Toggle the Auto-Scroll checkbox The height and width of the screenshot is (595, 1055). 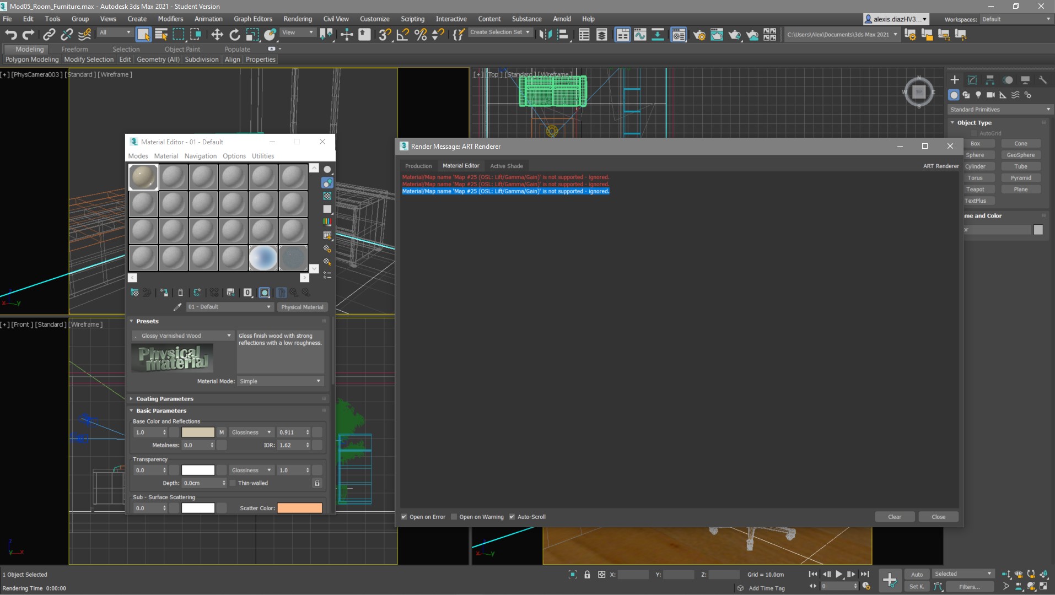512,517
